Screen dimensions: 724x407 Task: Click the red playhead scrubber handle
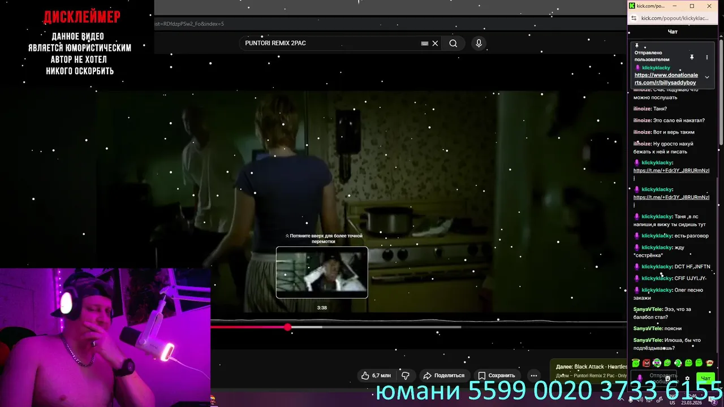tap(288, 327)
